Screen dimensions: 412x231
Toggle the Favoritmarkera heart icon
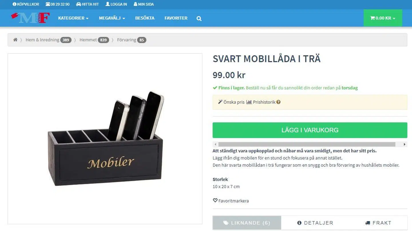[215, 200]
